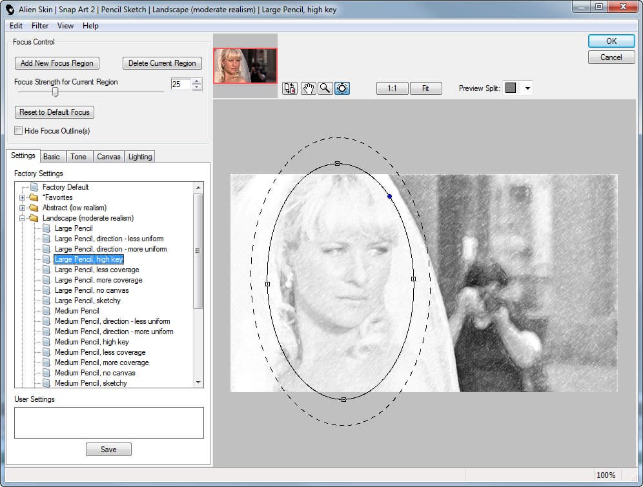Click the Add New Focus Region button
This screenshot has width=643, height=487.
point(57,63)
